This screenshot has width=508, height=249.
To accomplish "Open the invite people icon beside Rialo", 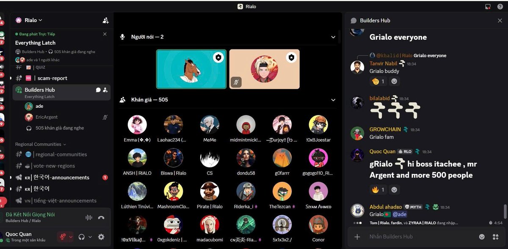I will tap(105, 20).
